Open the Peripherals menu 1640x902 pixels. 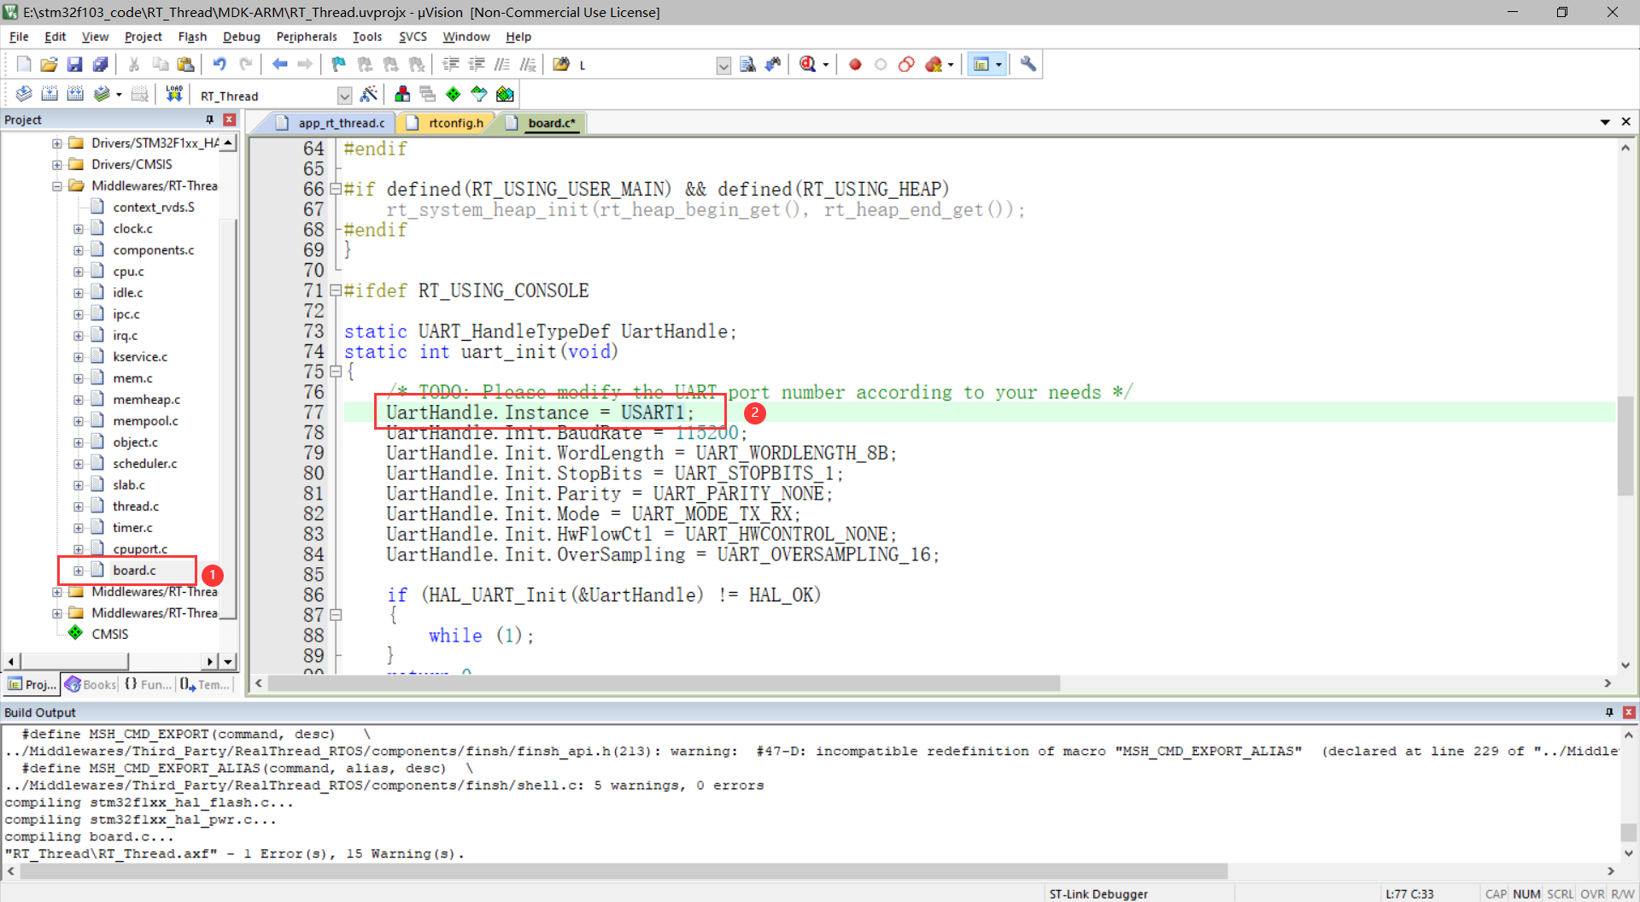coord(307,37)
